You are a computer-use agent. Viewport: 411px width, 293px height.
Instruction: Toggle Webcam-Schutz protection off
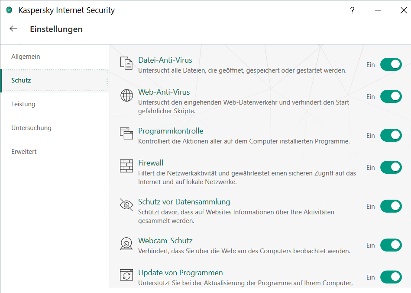coord(391,245)
